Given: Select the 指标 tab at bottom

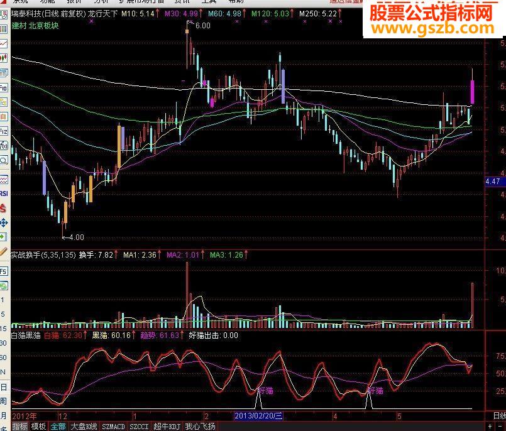Looking at the screenshot, I should pyautogui.click(x=20, y=427).
